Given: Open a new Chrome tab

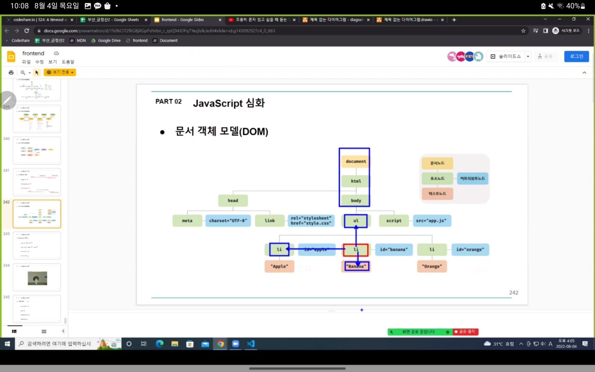Looking at the screenshot, I should tap(454, 20).
